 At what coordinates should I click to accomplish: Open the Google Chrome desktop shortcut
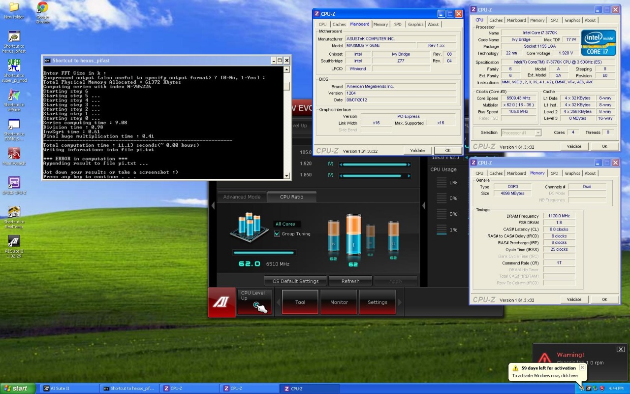coord(43,8)
